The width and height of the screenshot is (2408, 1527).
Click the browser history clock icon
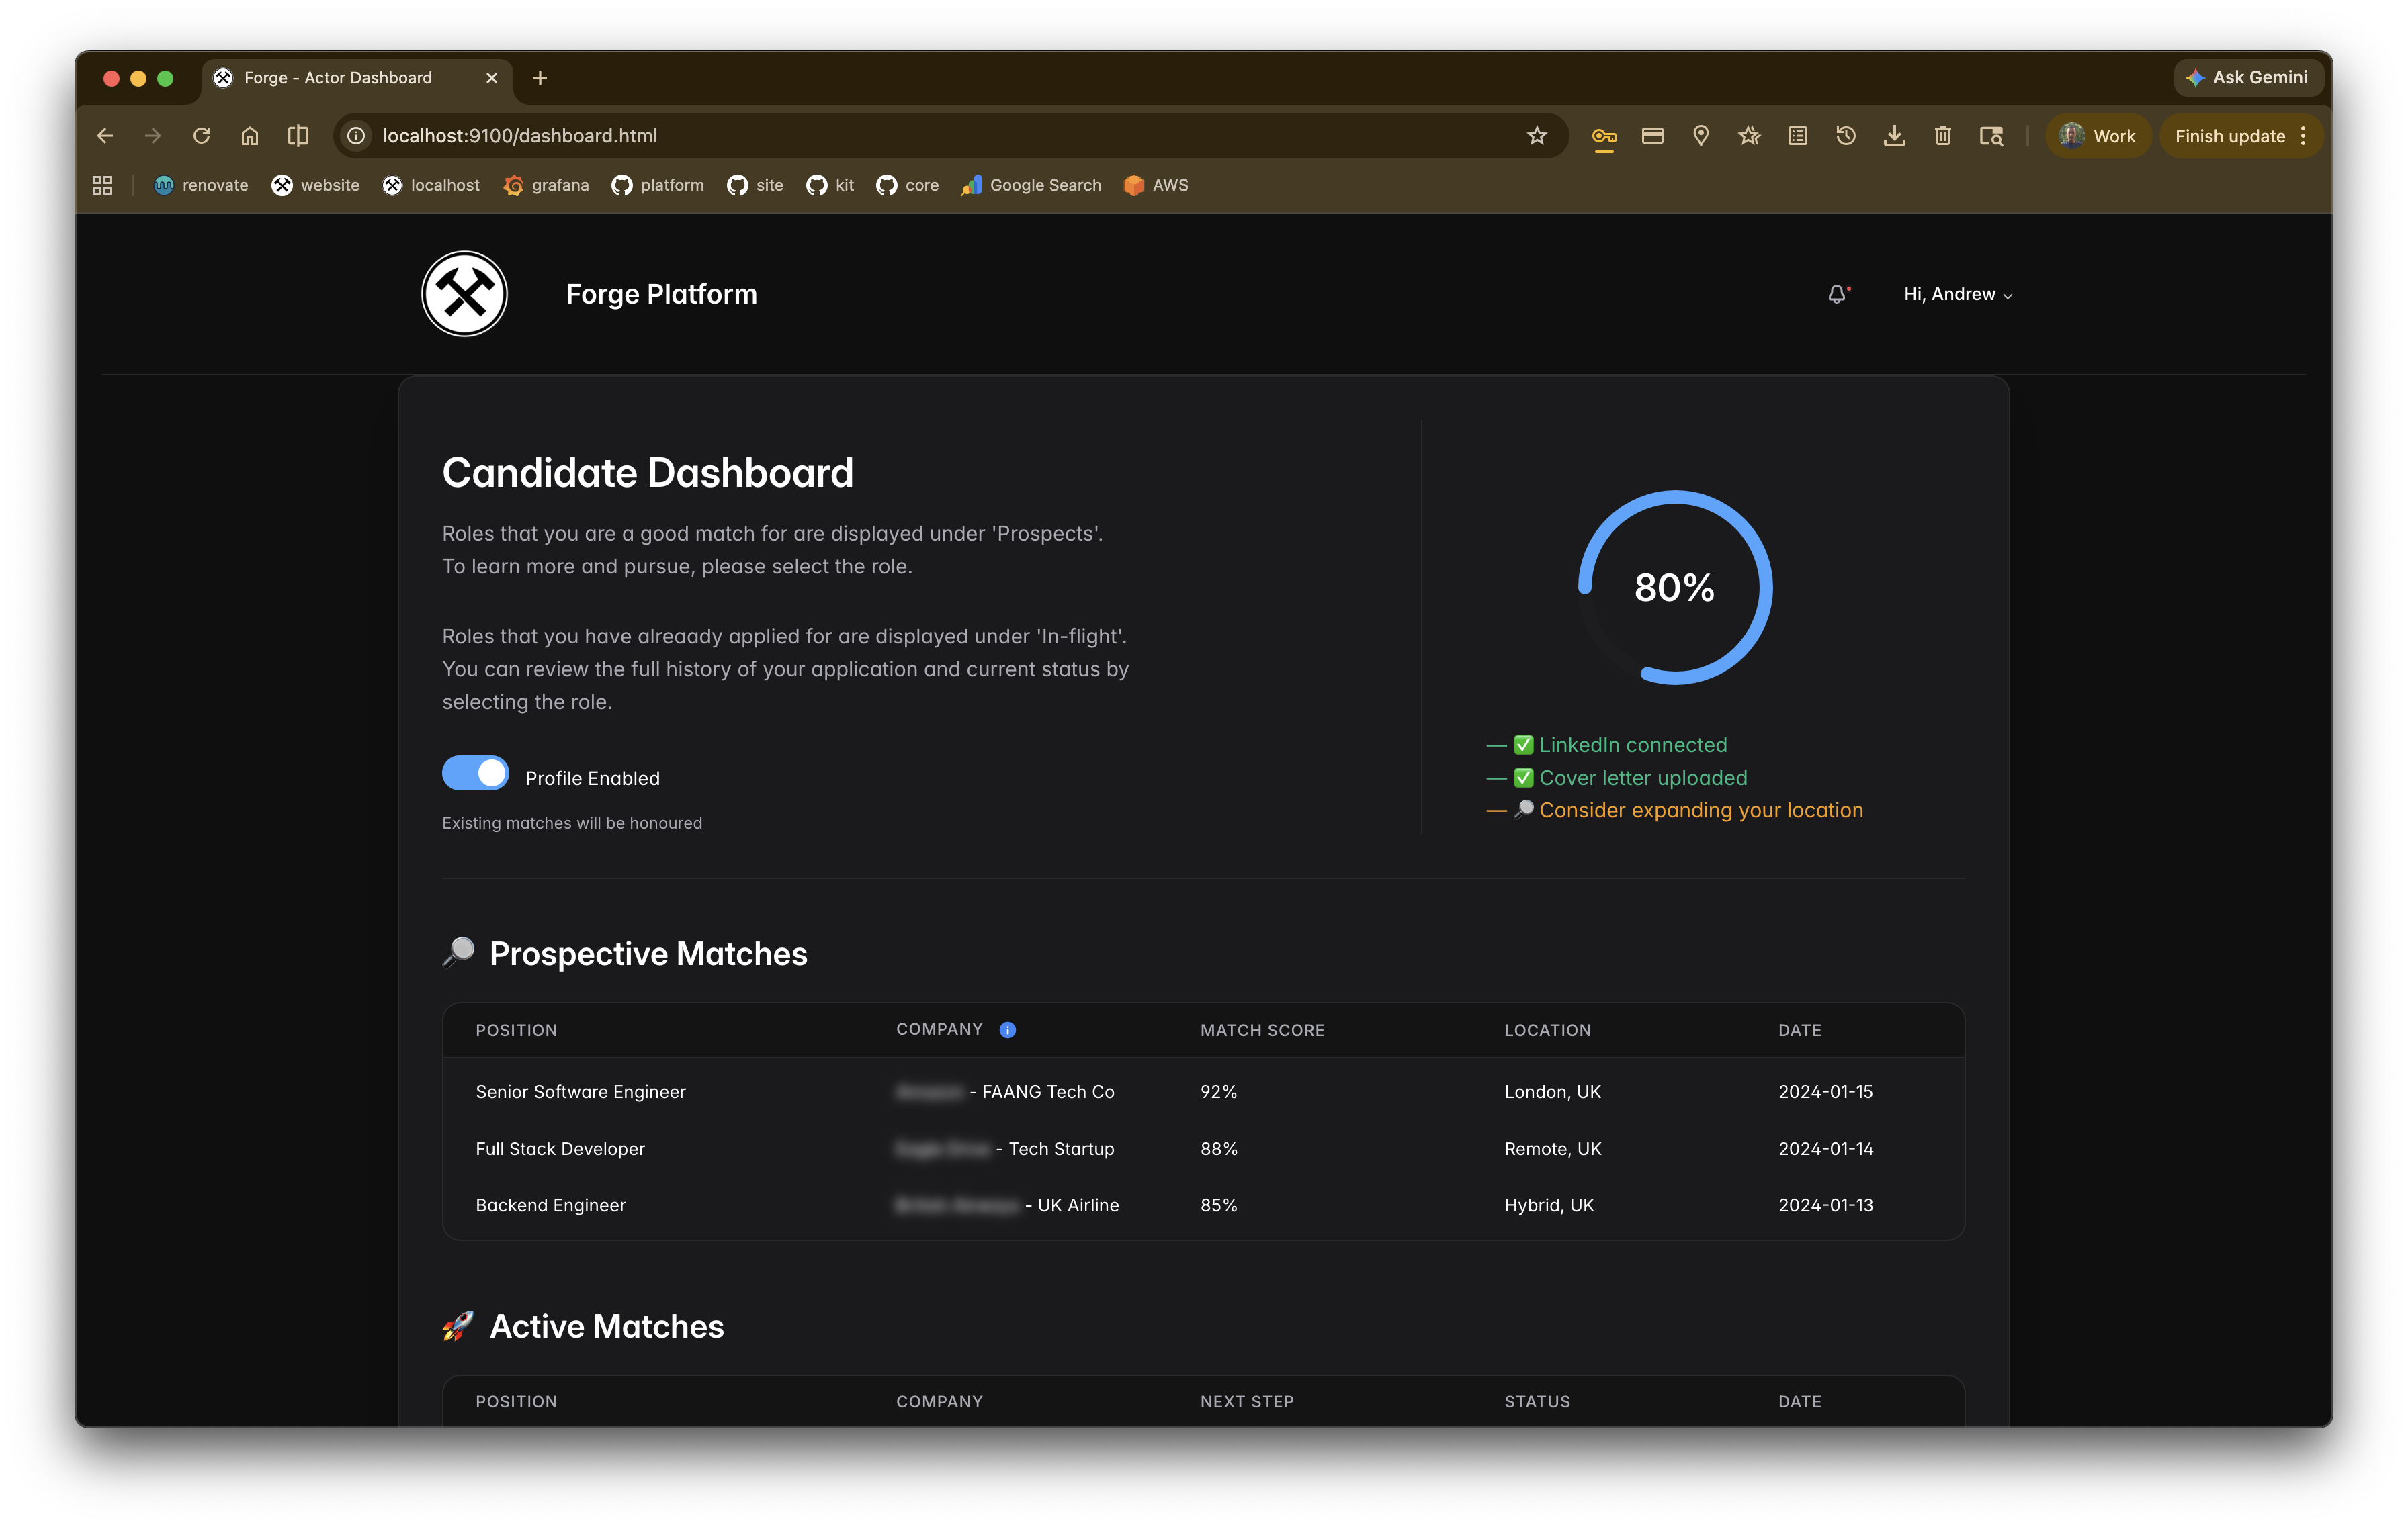pyautogui.click(x=1846, y=136)
